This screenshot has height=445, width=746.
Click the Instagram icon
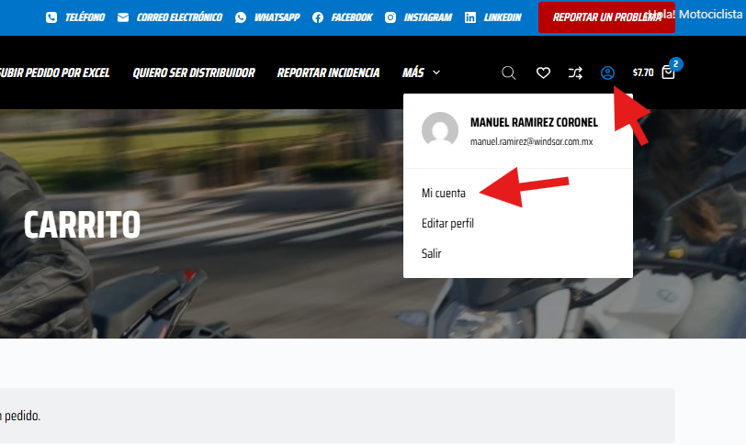(x=390, y=17)
